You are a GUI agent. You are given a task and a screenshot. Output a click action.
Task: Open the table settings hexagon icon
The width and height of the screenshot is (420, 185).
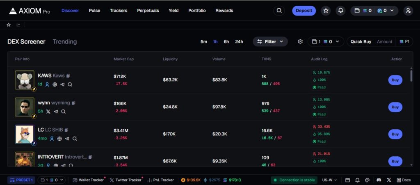pyautogui.click(x=300, y=41)
